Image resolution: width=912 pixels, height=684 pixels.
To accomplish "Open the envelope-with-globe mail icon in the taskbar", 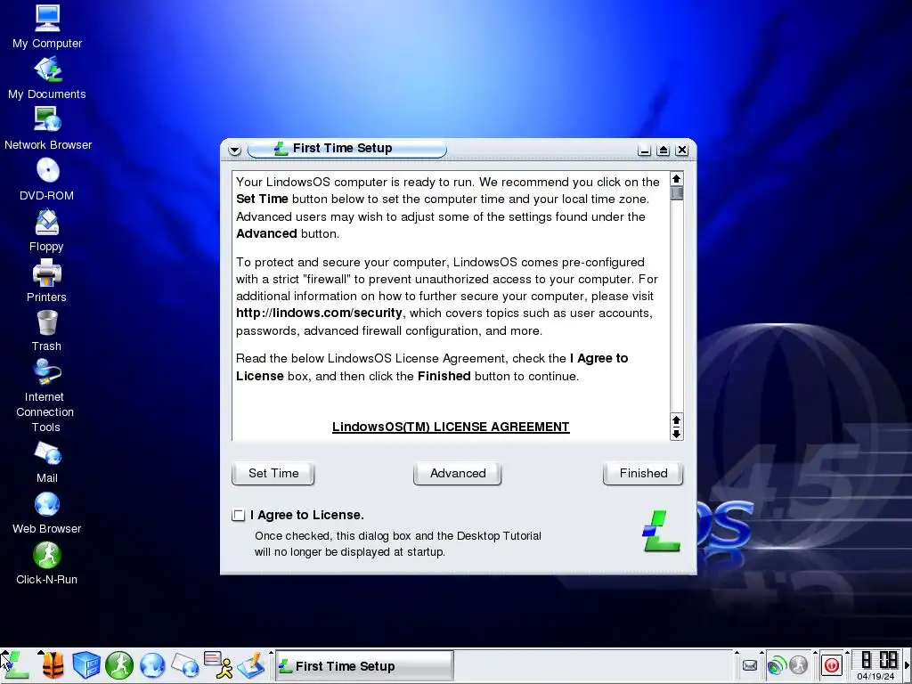I will (x=185, y=665).
